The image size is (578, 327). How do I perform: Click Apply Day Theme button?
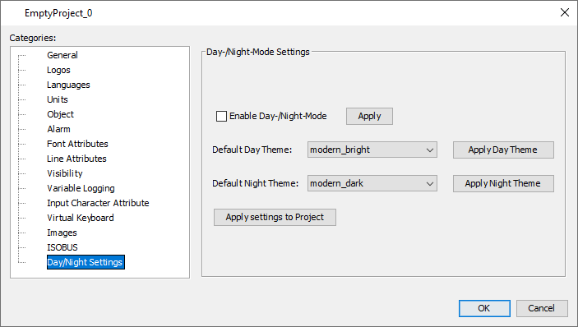[503, 150]
